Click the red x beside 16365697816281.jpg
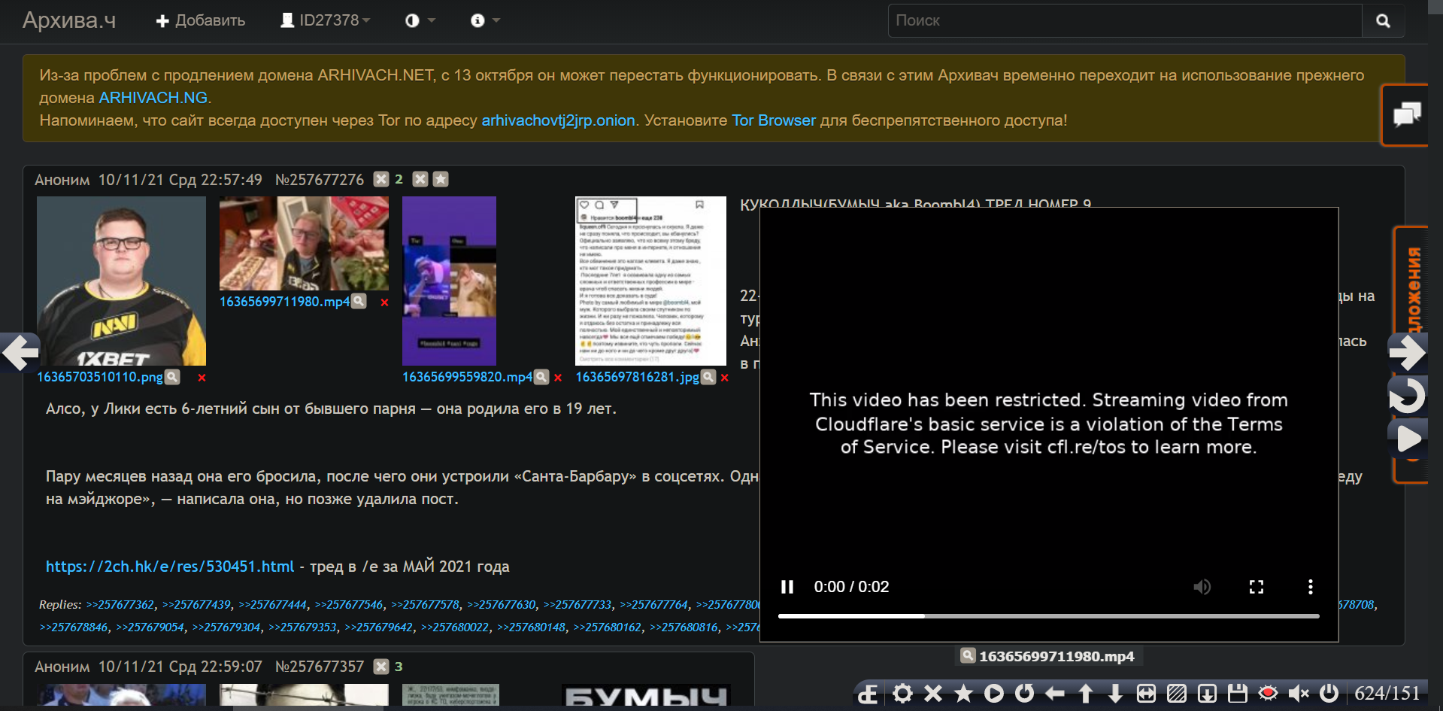 pos(724,378)
